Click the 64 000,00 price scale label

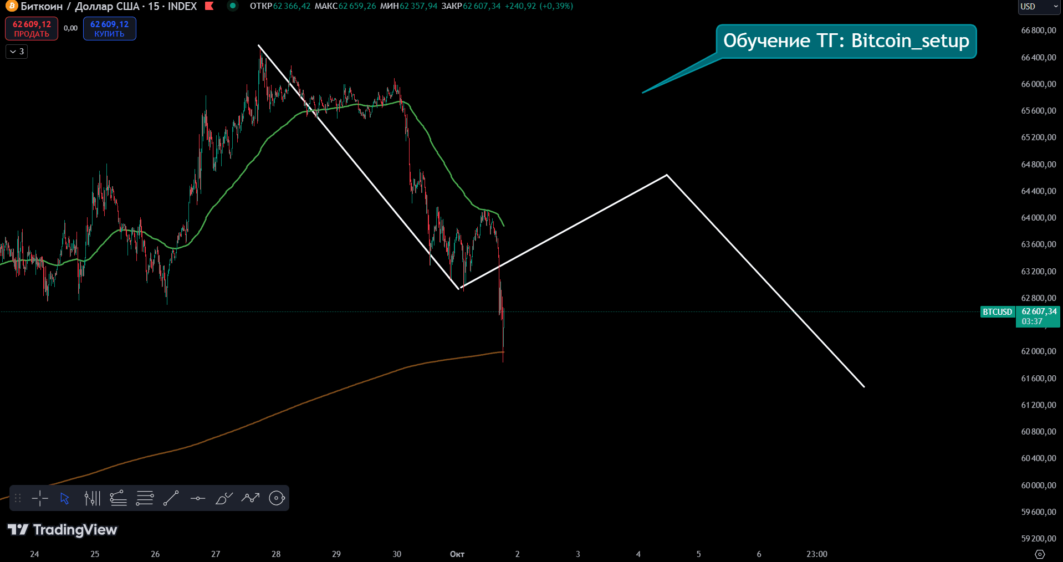click(1039, 218)
